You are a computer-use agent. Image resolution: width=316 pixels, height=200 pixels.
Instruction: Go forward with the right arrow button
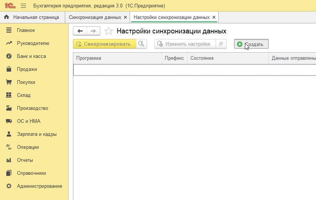(x=93, y=31)
